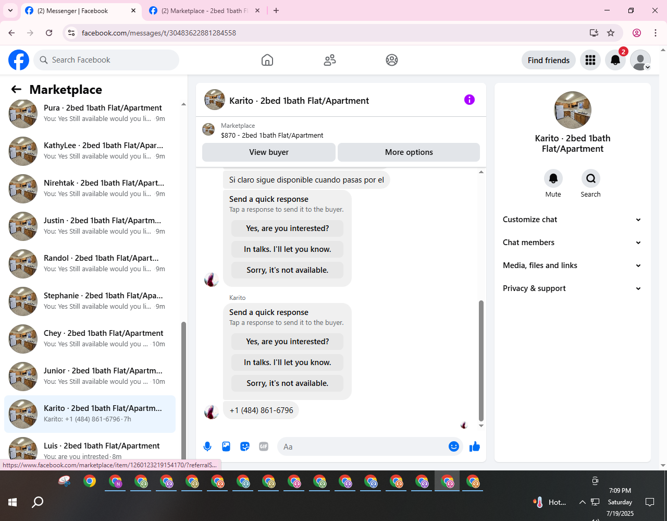Open Chrome profile icon in toolbar
667x521 pixels.
pyautogui.click(x=637, y=33)
